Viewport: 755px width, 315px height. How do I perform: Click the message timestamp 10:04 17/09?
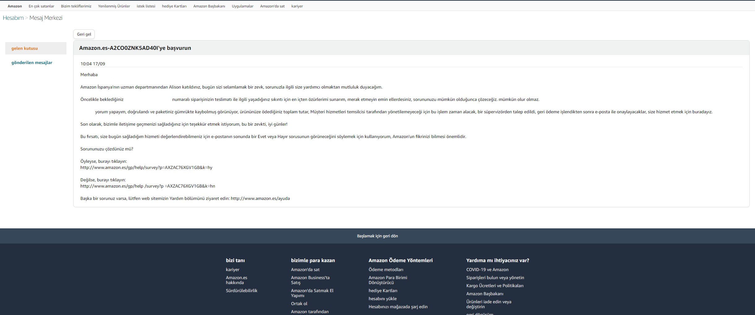click(93, 64)
